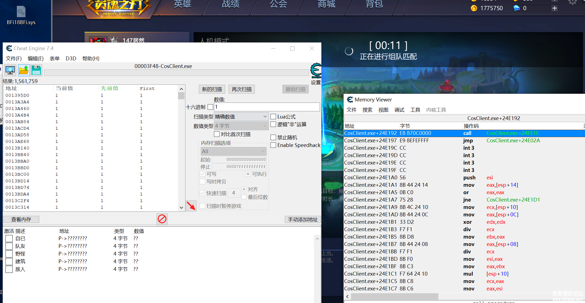The width and height of the screenshot is (585, 303).
Task: Click the 手动添加地址 button
Action: [303, 219]
